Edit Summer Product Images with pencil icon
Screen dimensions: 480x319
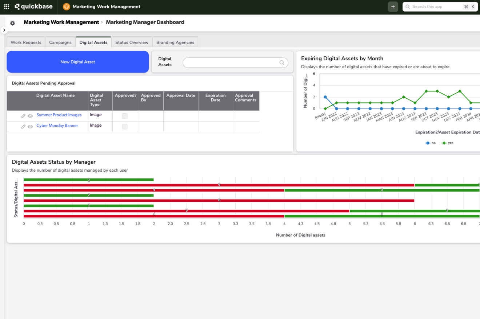[x=23, y=116]
